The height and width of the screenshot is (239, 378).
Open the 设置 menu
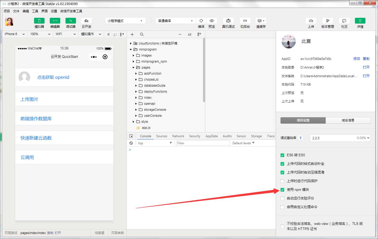pos(54,11)
